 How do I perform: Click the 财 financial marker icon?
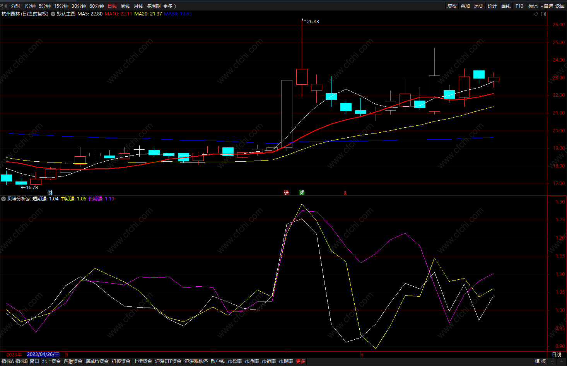[50, 193]
